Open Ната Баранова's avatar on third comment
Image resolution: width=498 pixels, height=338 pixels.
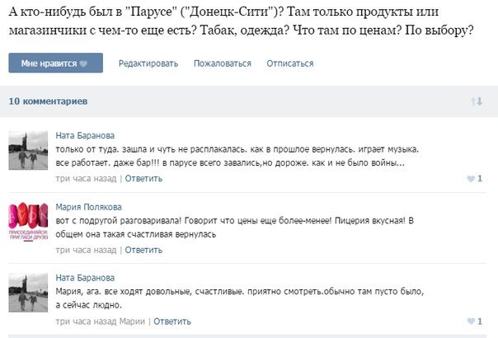28,293
